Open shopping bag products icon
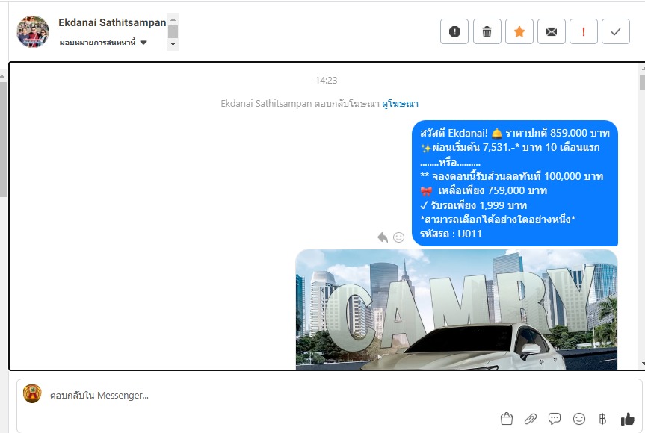 coord(507,419)
